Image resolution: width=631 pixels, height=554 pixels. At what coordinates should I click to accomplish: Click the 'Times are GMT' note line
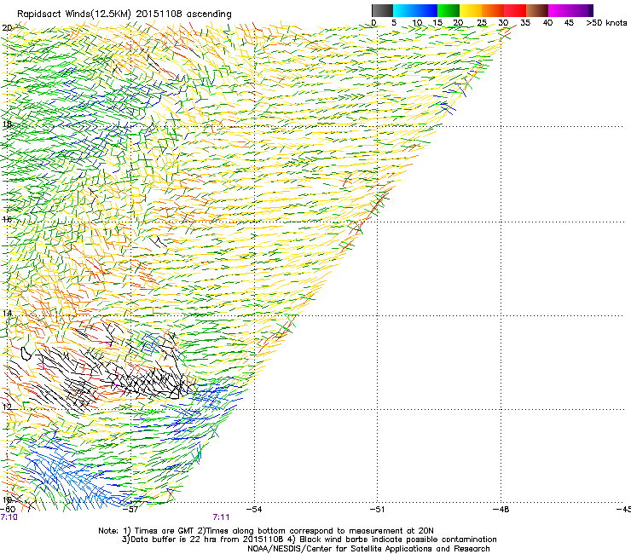coord(266,531)
